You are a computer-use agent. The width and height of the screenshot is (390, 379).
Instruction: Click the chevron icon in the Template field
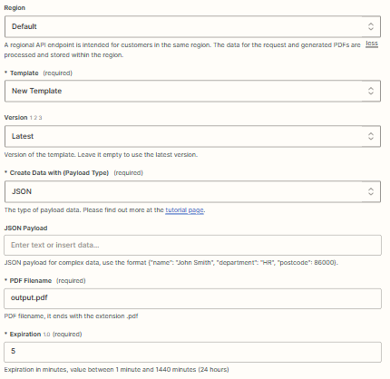[371, 91]
